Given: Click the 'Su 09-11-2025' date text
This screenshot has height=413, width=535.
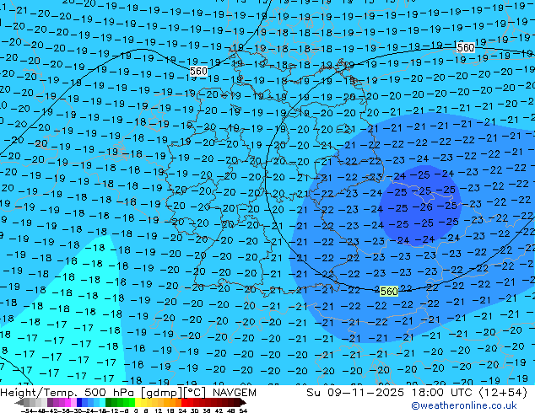Looking at the screenshot, I should coord(355,393).
